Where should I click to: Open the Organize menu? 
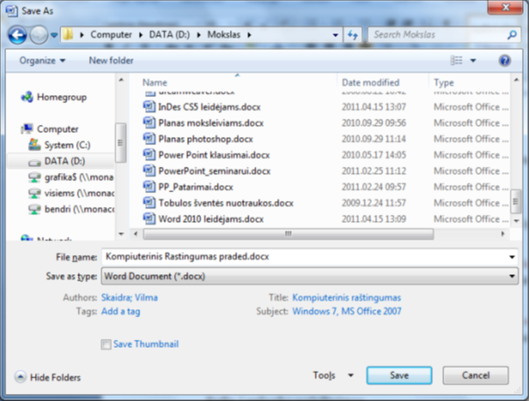[x=42, y=60]
